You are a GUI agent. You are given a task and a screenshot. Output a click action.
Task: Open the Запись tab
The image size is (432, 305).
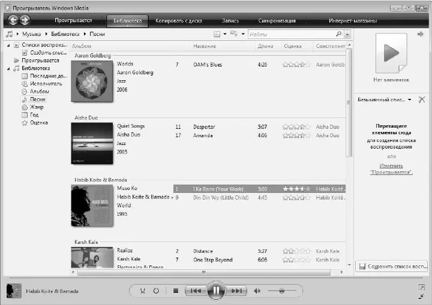(230, 20)
